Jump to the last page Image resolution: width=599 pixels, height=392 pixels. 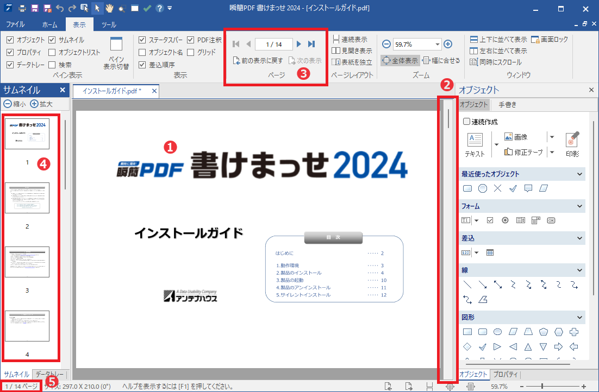coord(311,45)
